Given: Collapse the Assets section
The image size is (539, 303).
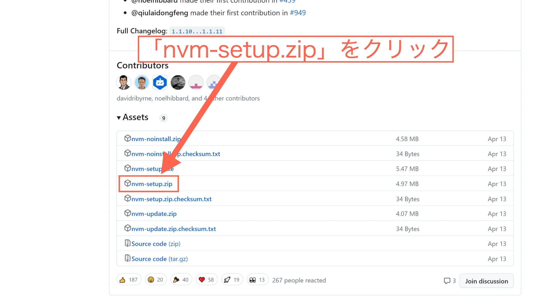Looking at the screenshot, I should (119, 118).
